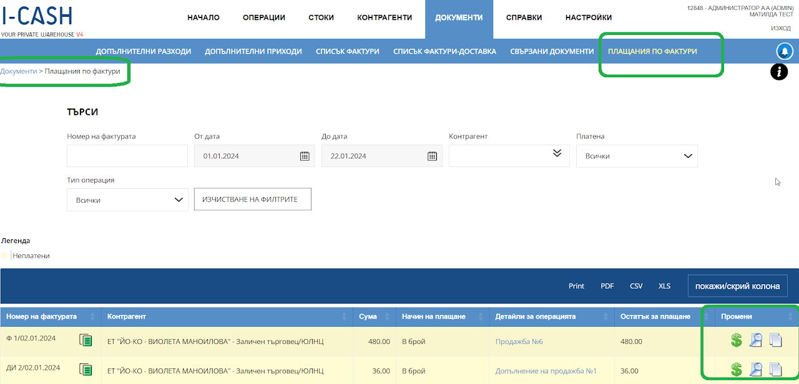Viewport: 799px width, 384px height.
Task: Open the НАЧАЛО main menu
Action: pyautogui.click(x=203, y=17)
